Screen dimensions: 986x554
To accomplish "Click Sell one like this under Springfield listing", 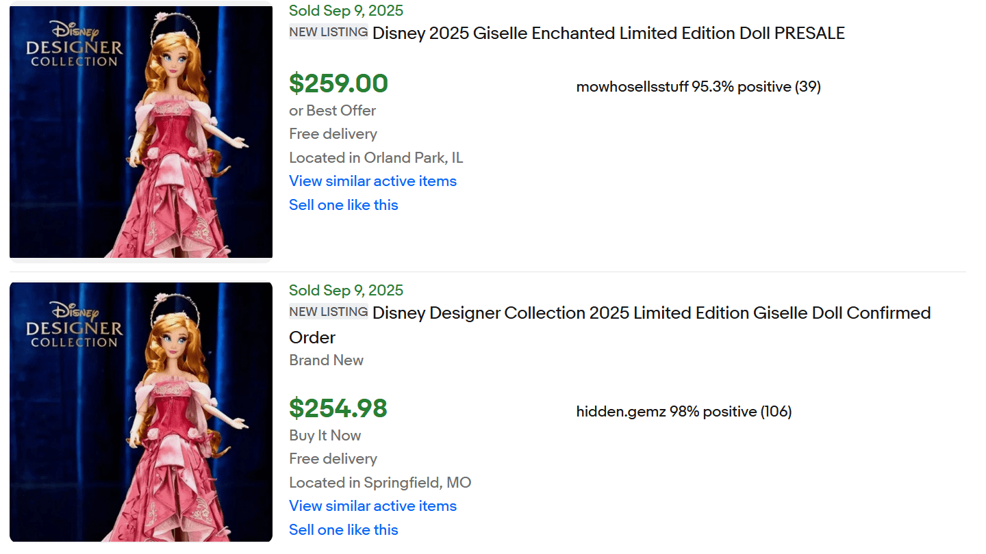I will (343, 530).
